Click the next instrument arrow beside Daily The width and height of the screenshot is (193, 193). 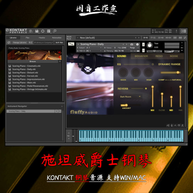coord(127,44)
